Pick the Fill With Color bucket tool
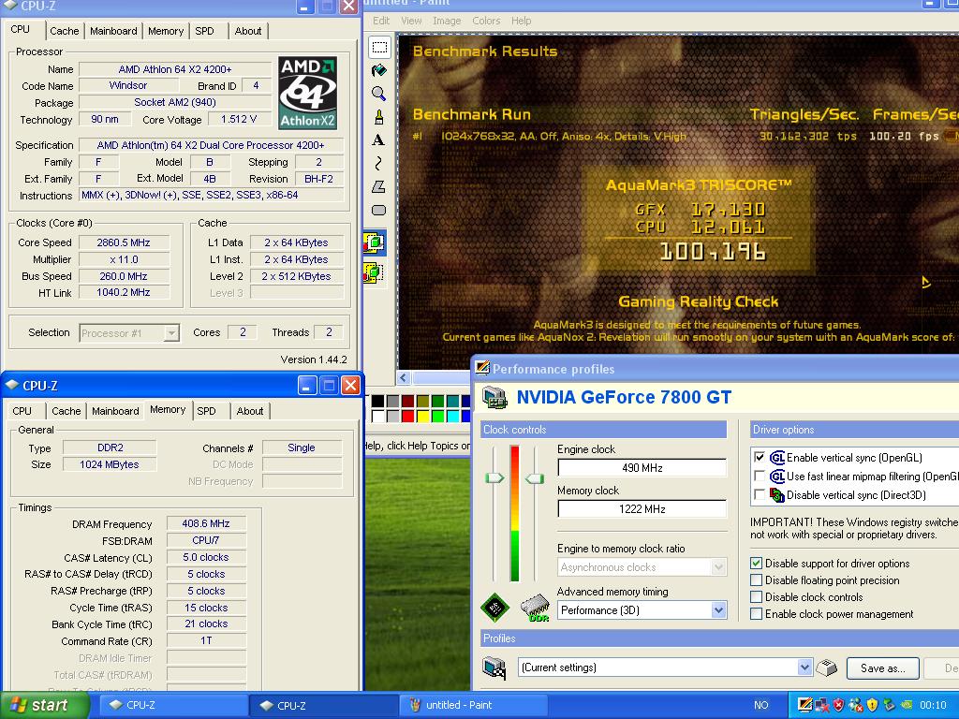The width and height of the screenshot is (959, 719). click(379, 70)
